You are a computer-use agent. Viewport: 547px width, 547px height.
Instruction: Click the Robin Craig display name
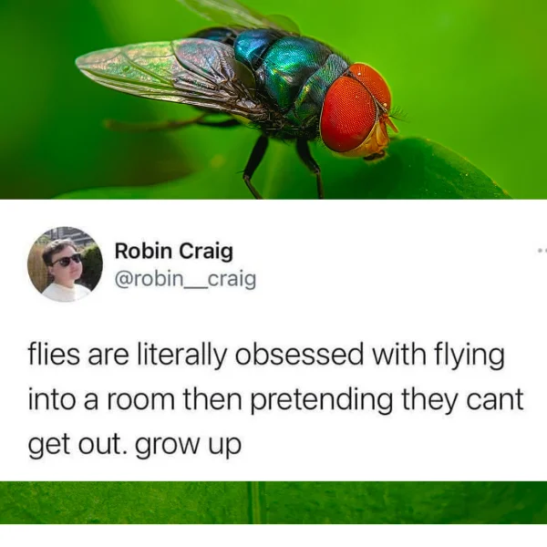174,252
